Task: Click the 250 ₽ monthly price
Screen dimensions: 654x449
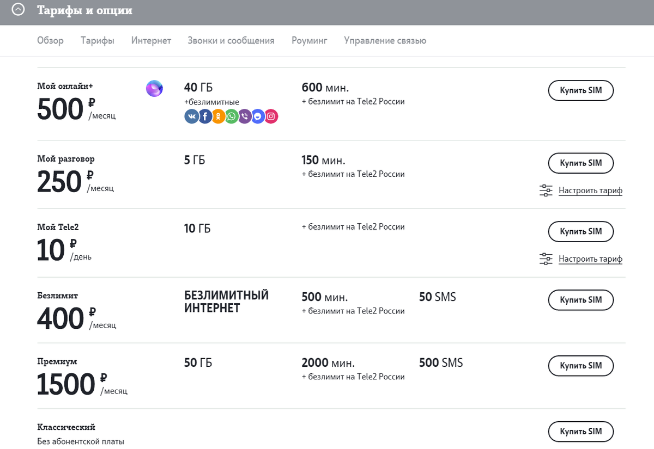Action: (75, 182)
